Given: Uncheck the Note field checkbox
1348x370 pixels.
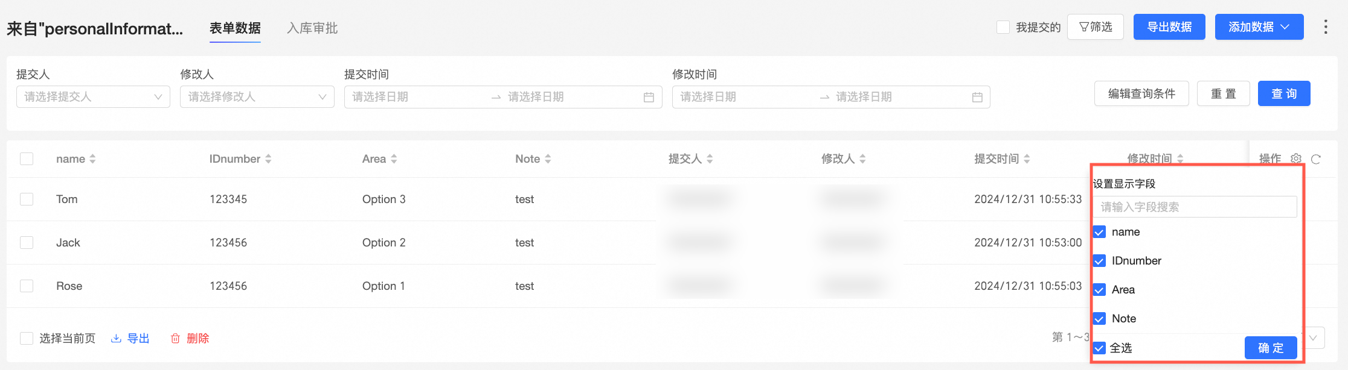Looking at the screenshot, I should tap(1100, 319).
